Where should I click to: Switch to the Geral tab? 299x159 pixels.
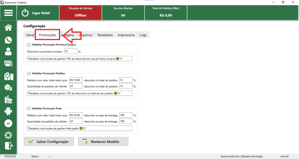[x=30, y=35]
